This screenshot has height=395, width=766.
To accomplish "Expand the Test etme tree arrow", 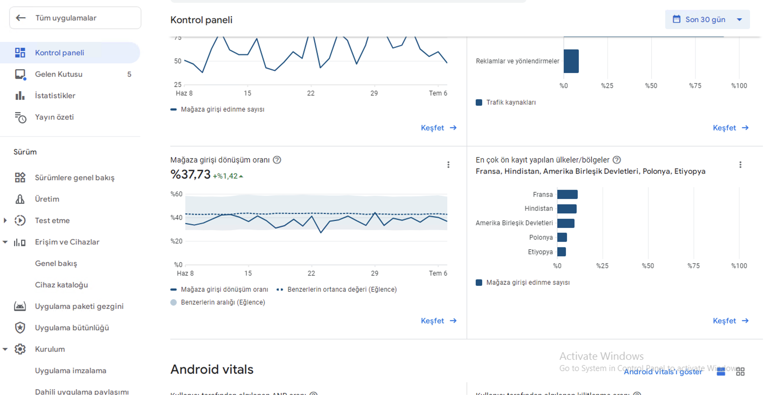I will [x=5, y=220].
